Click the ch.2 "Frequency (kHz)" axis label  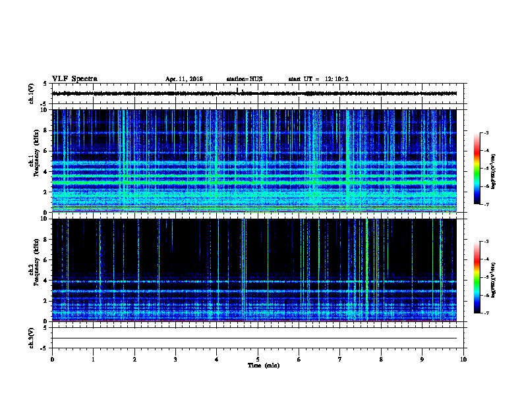coord(36,262)
